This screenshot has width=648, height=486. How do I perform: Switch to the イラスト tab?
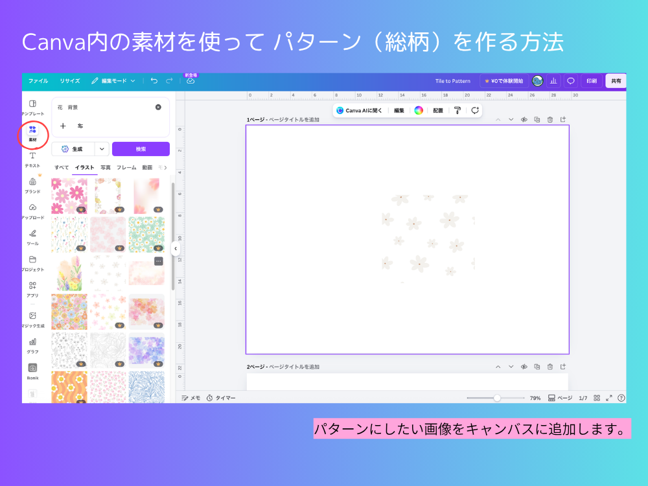pyautogui.click(x=84, y=167)
